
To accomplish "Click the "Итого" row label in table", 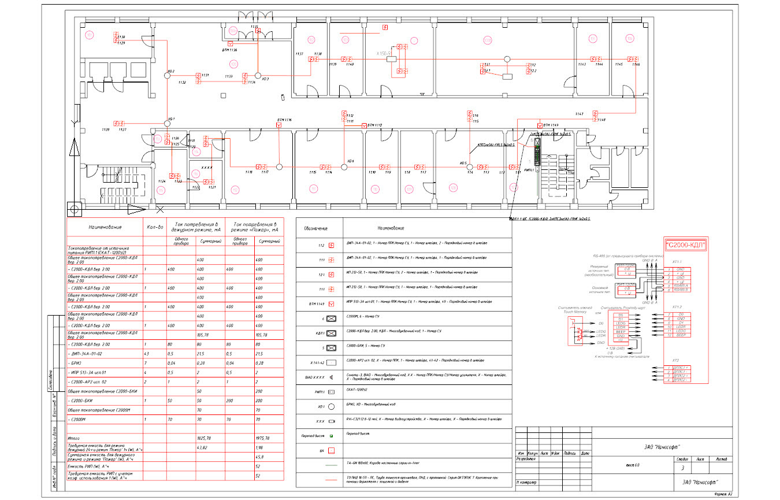I will point(73,438).
